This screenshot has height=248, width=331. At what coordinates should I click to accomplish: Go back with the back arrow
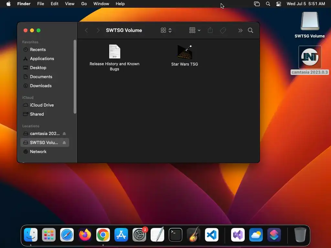[86, 30]
